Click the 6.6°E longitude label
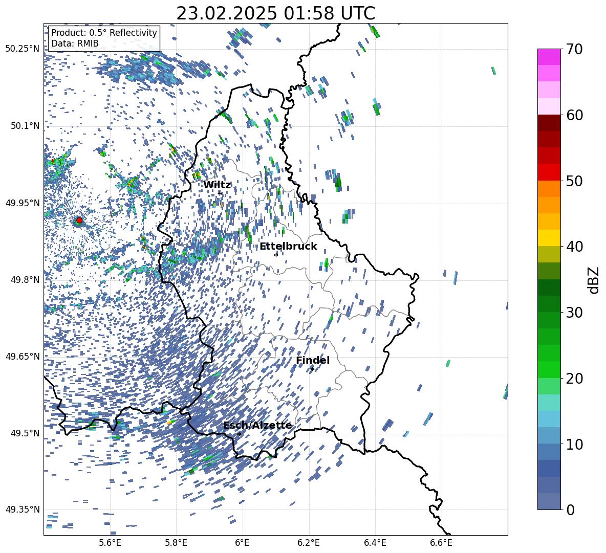The width and height of the screenshot is (606, 553). coord(441,543)
